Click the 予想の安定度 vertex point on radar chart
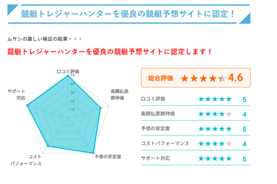The image size is (277, 184). [x=93, y=153]
